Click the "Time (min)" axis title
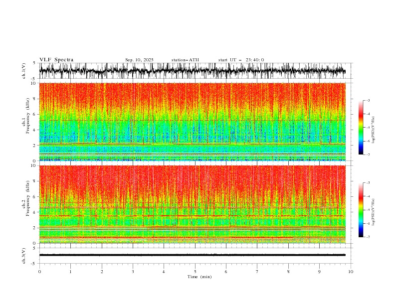The height and width of the screenshot is (305, 395). click(x=199, y=277)
